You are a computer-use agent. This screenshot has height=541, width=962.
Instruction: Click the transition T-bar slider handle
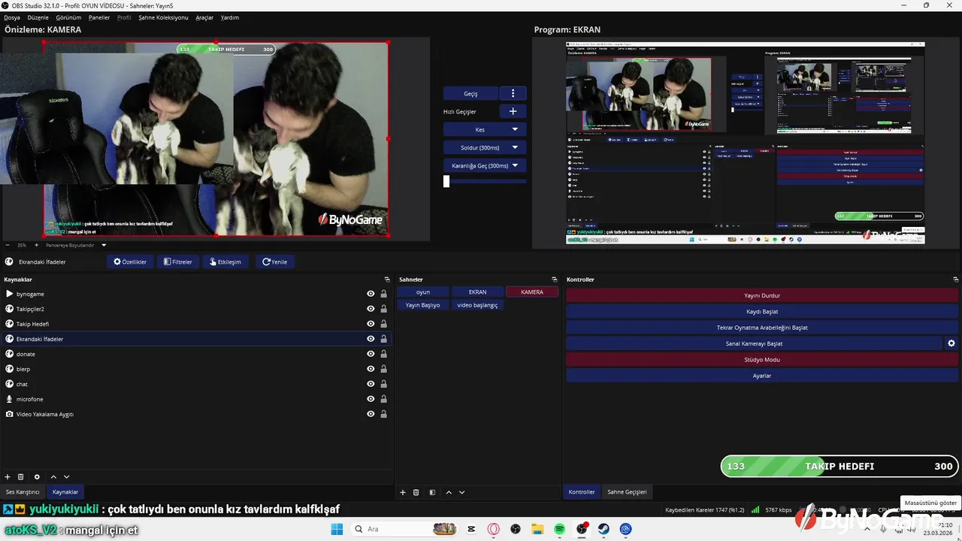[446, 181]
